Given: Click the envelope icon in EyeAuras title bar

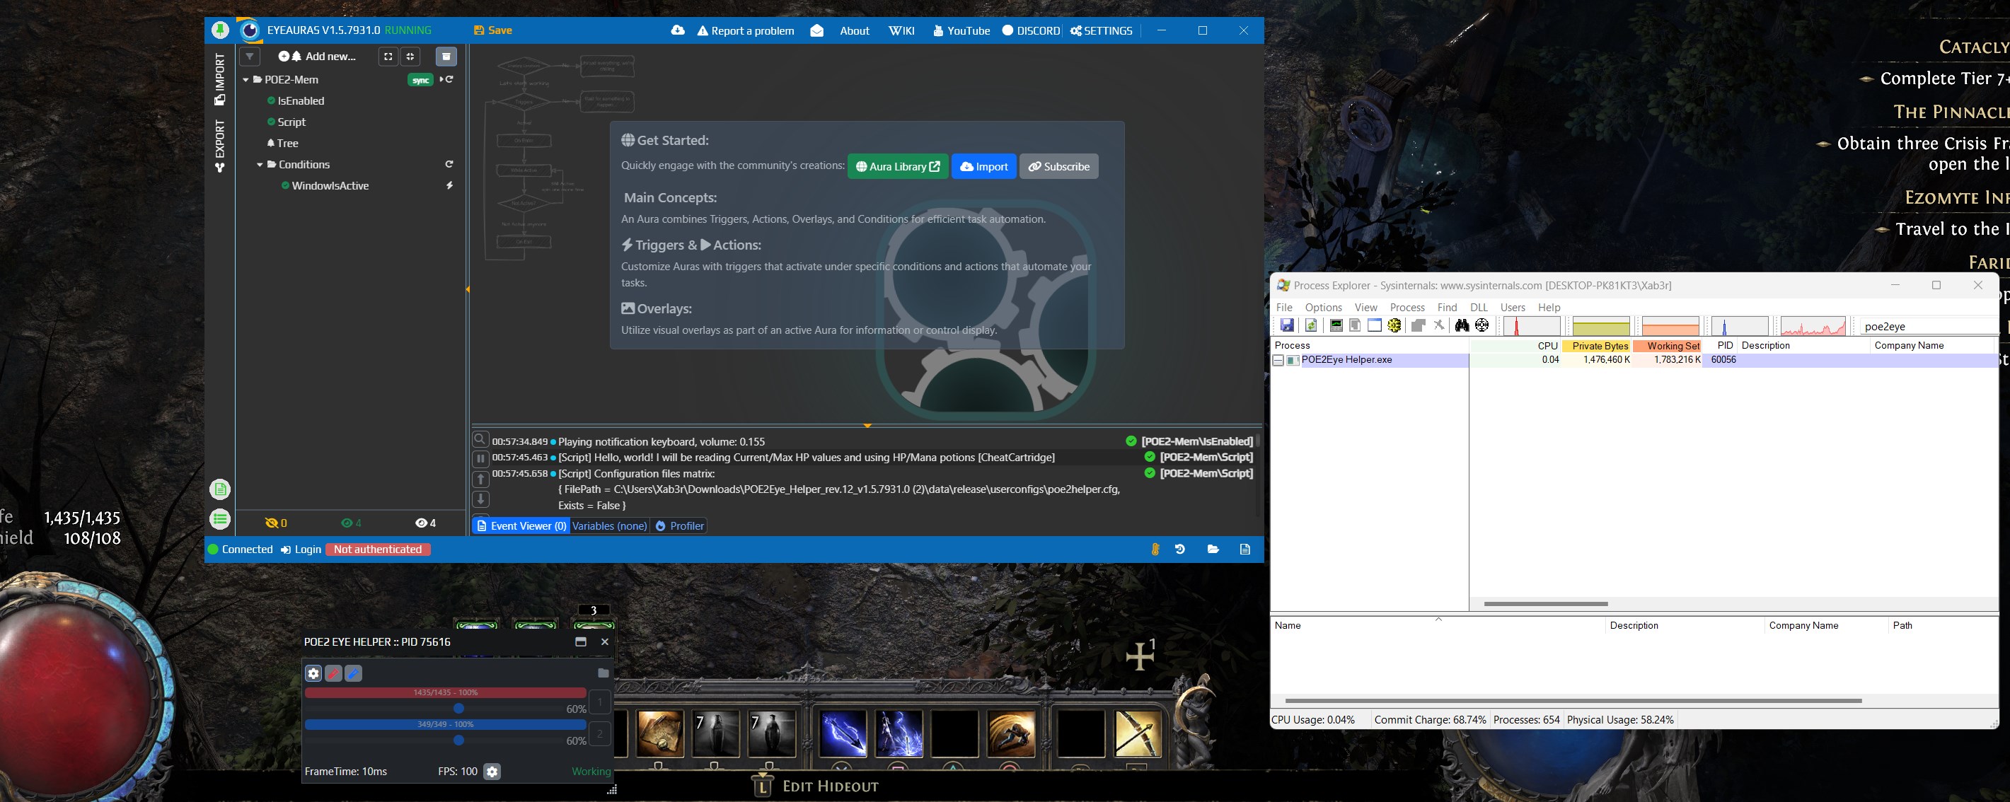Looking at the screenshot, I should pyautogui.click(x=817, y=30).
